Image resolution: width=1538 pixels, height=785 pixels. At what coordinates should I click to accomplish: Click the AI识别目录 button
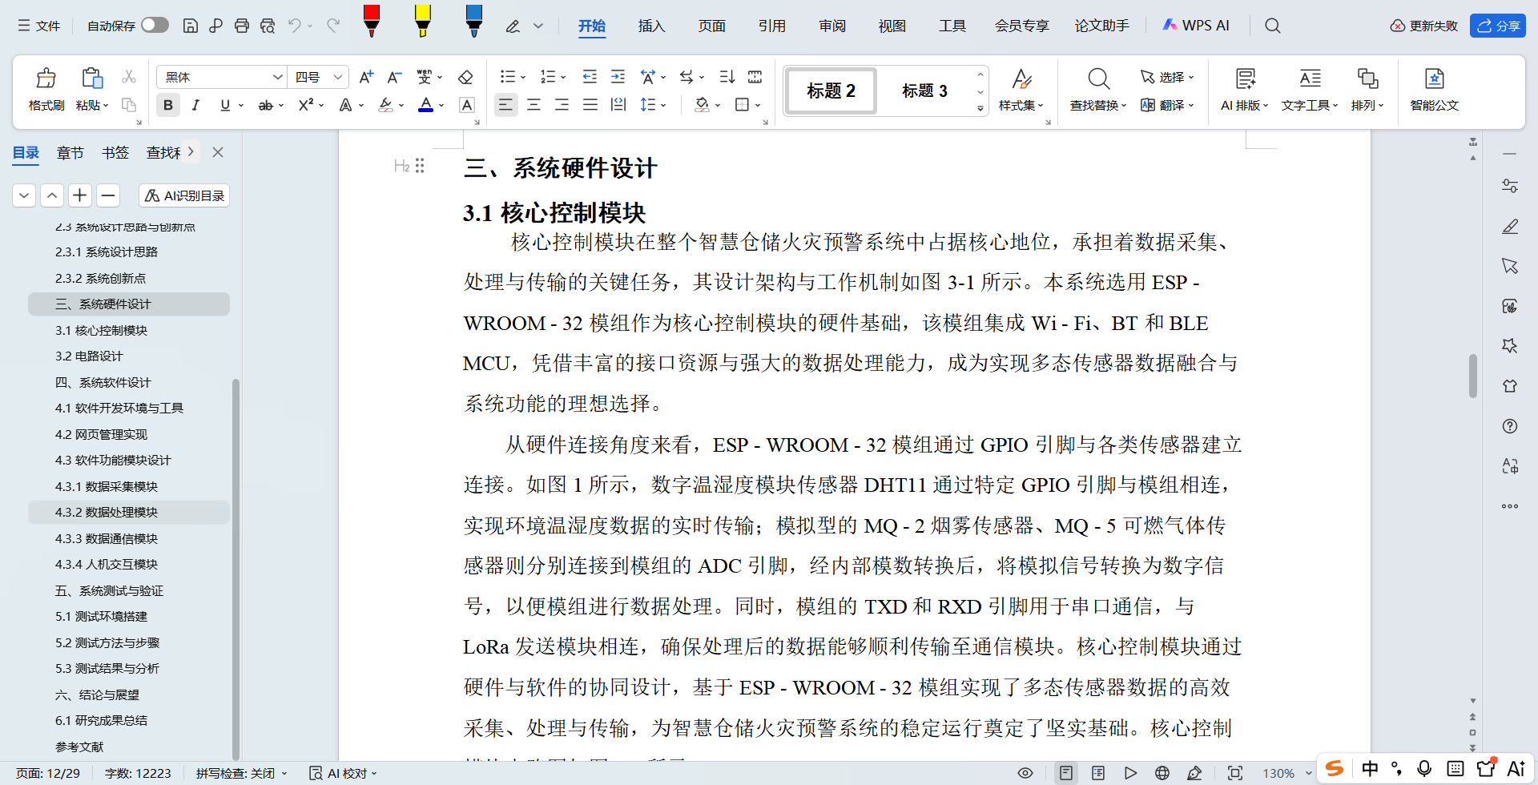[184, 195]
